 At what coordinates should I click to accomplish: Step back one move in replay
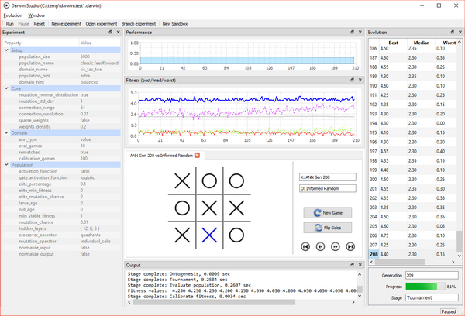[320, 246]
